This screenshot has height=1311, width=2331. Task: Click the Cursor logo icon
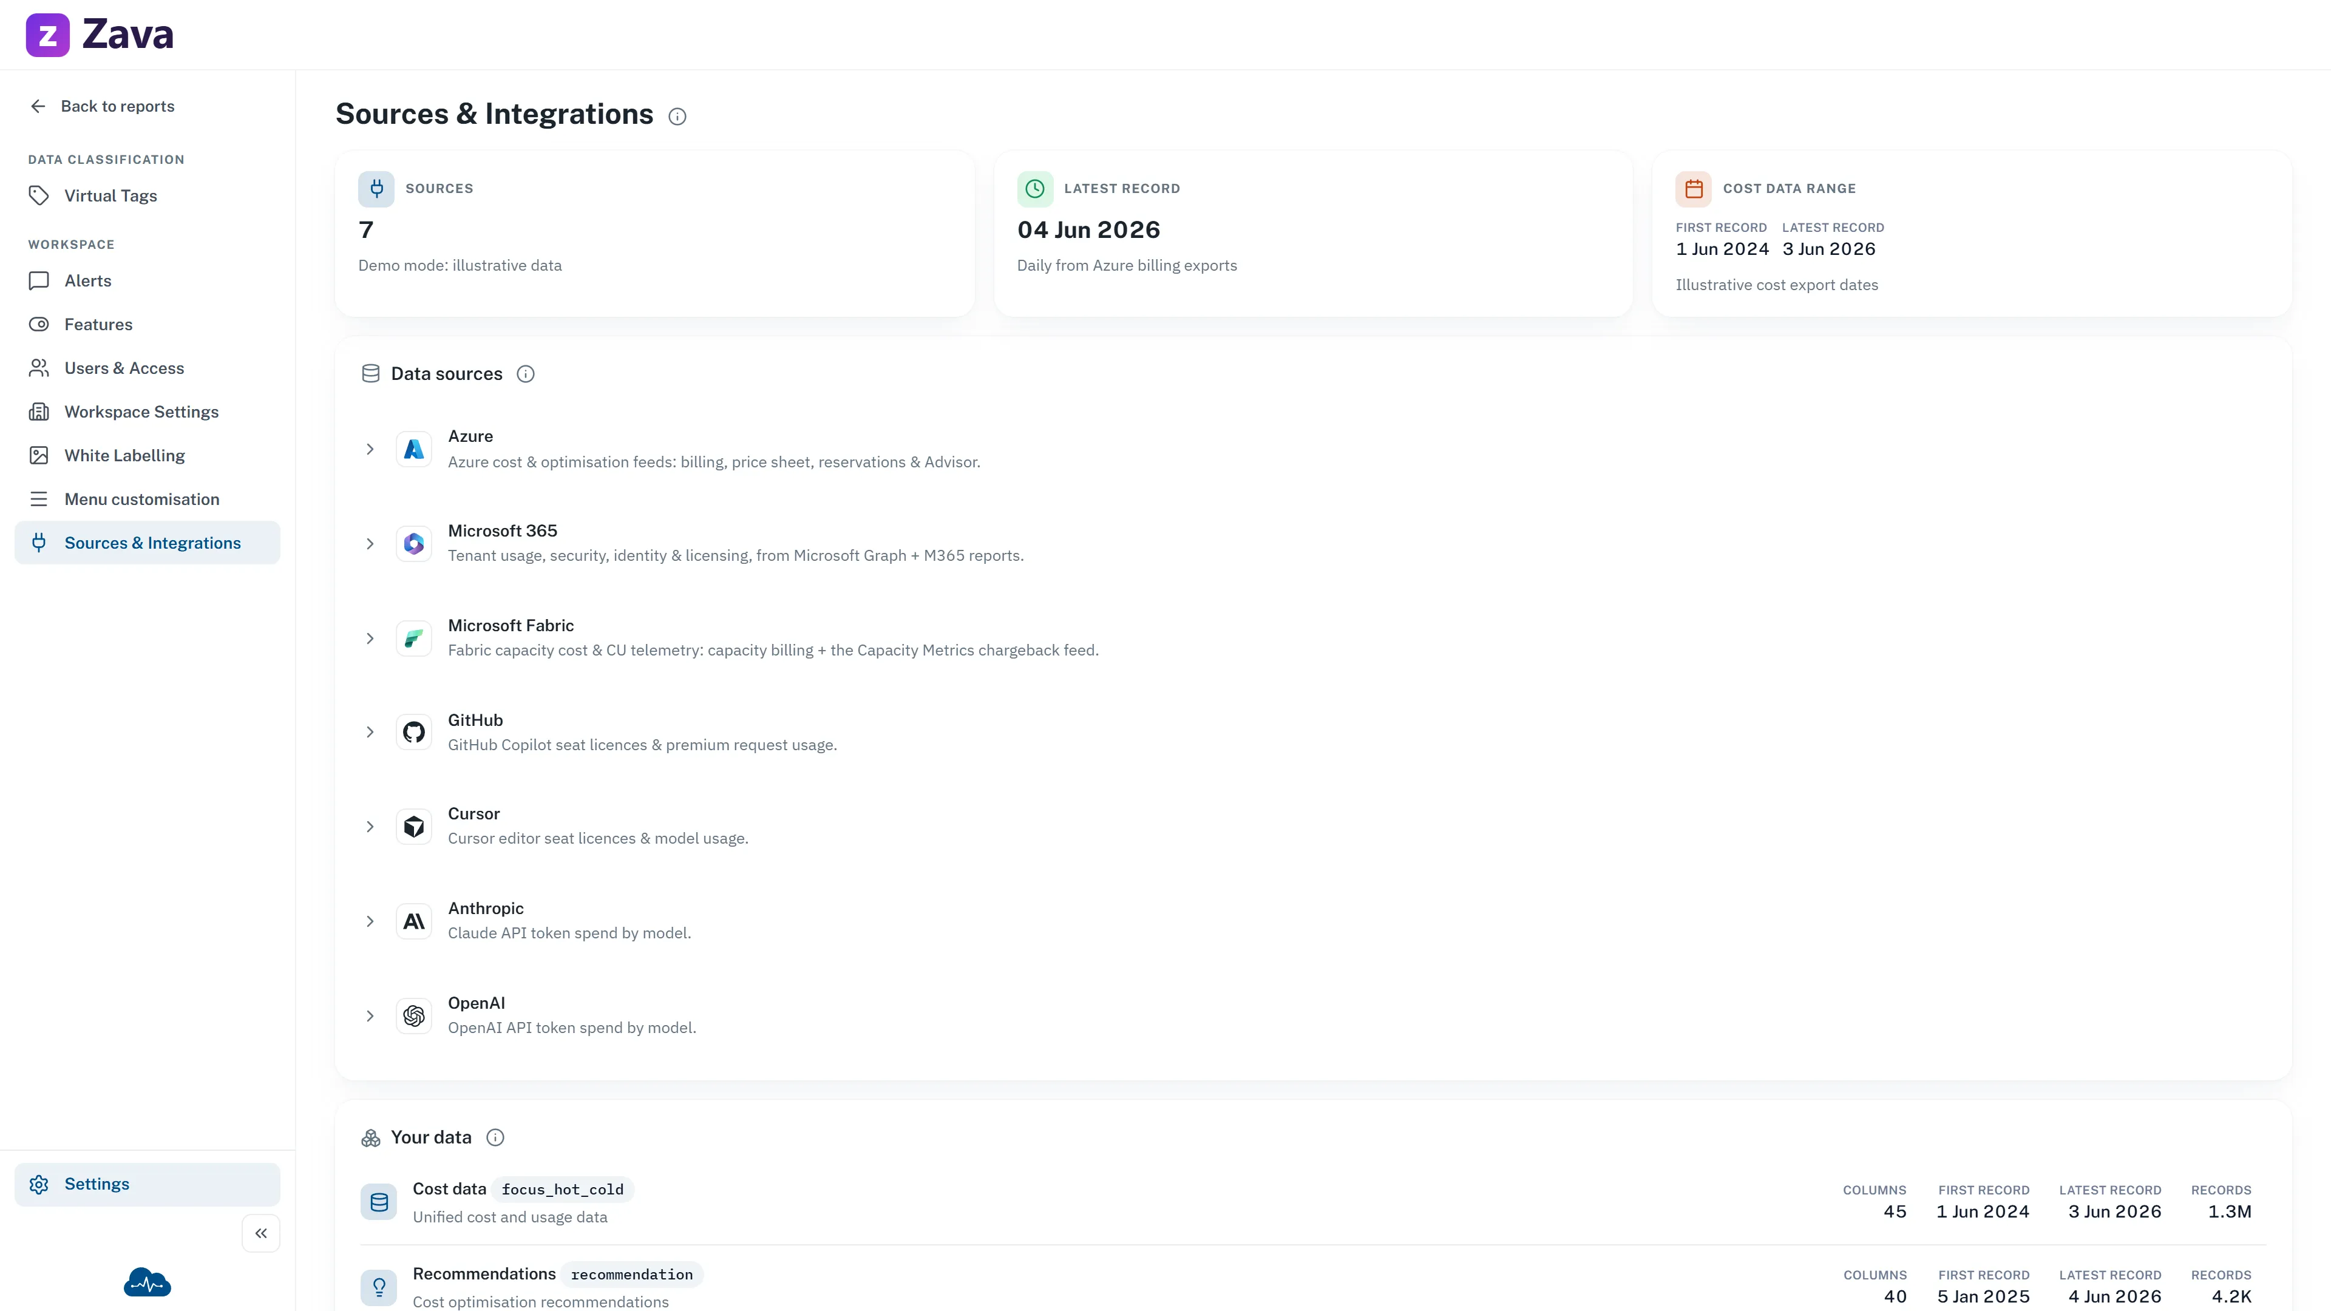pyautogui.click(x=415, y=827)
